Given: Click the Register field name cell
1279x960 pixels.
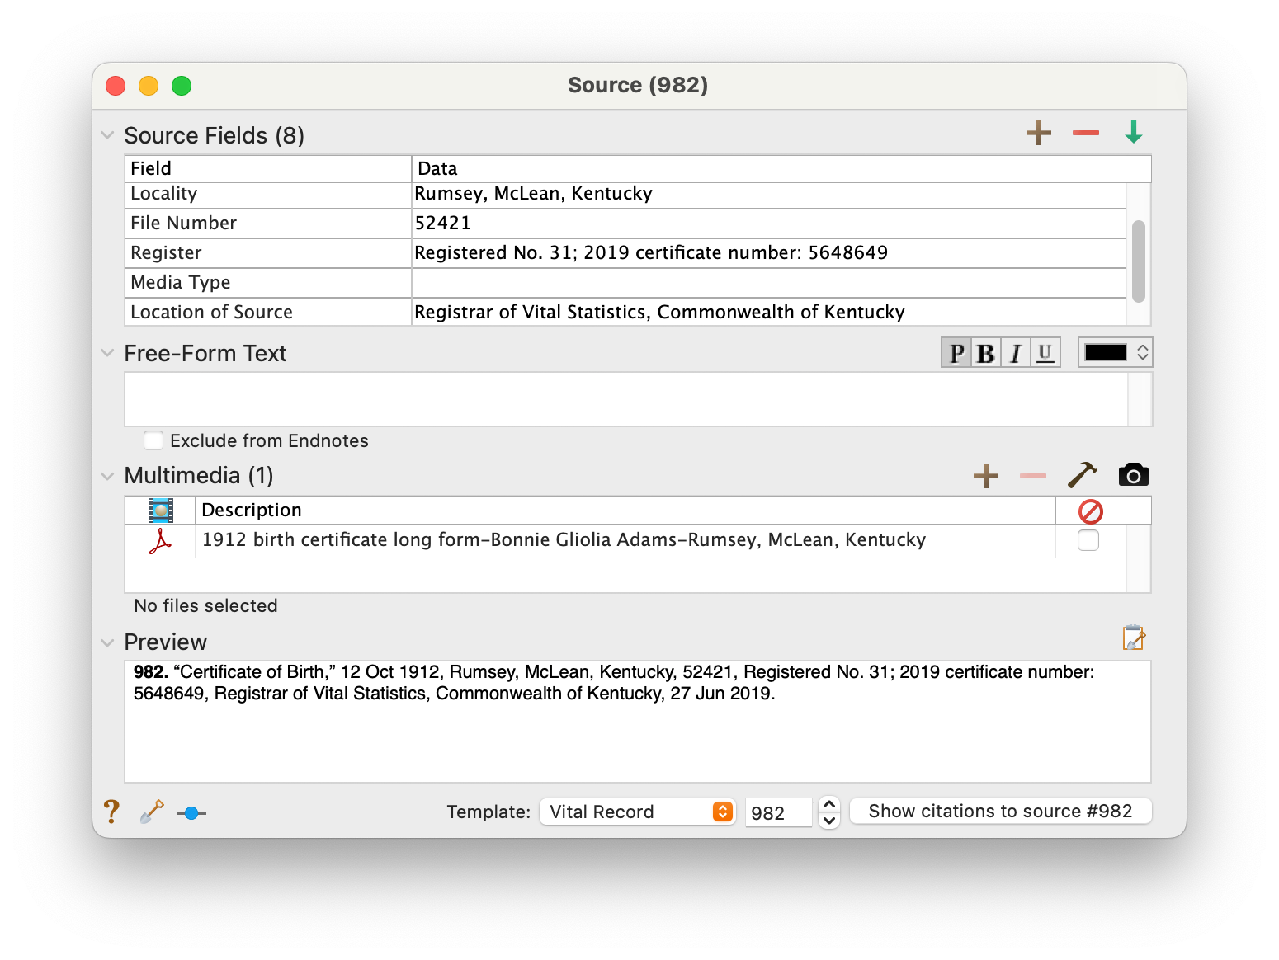Looking at the screenshot, I should [x=268, y=253].
